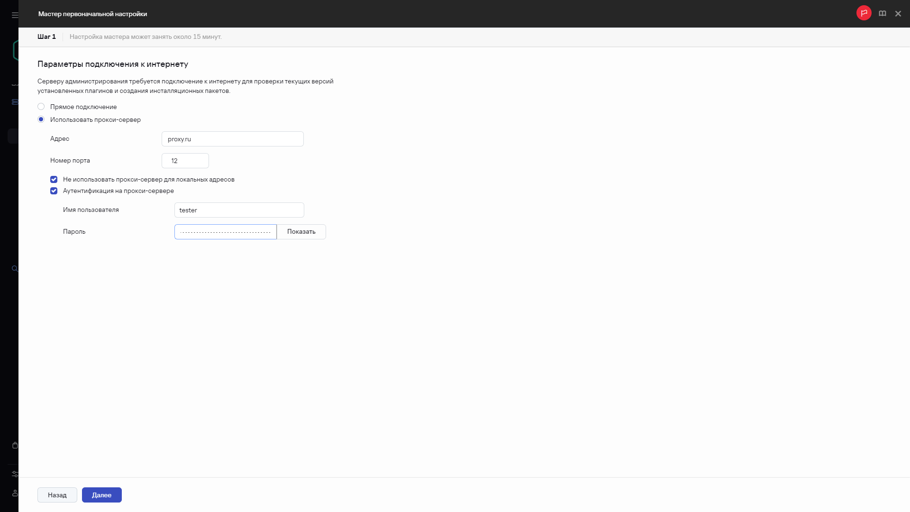This screenshot has height=512, width=910.
Task: Click the 'Номер порта' input field
Action: 185,161
